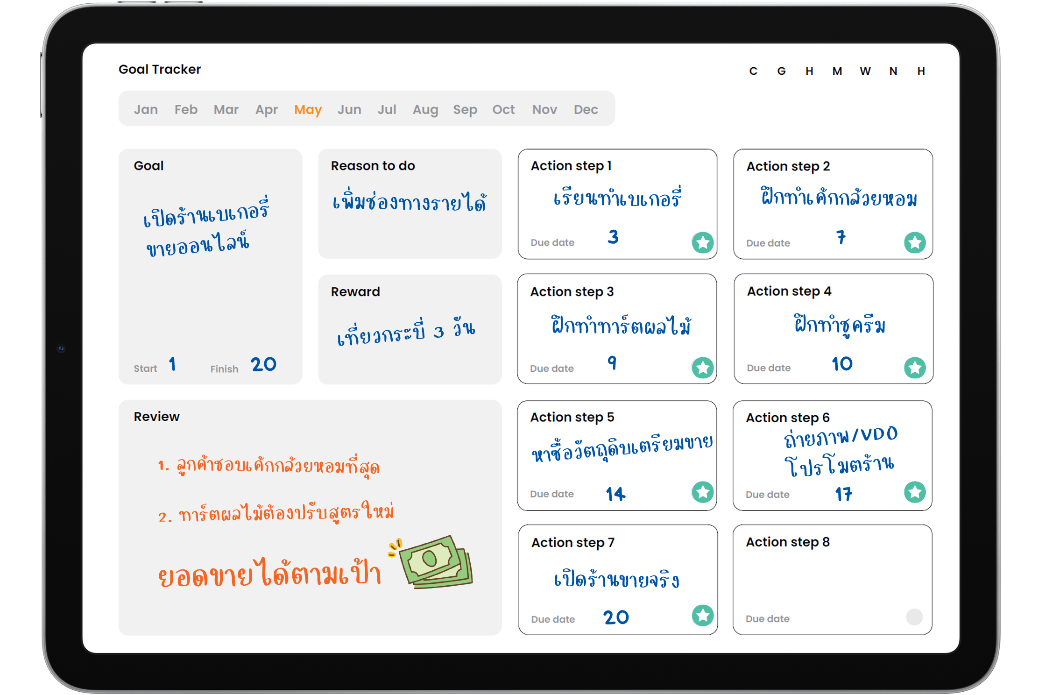Image resolution: width=1046 pixels, height=695 pixels.
Task: Open the Dec month tab
Action: tap(586, 109)
